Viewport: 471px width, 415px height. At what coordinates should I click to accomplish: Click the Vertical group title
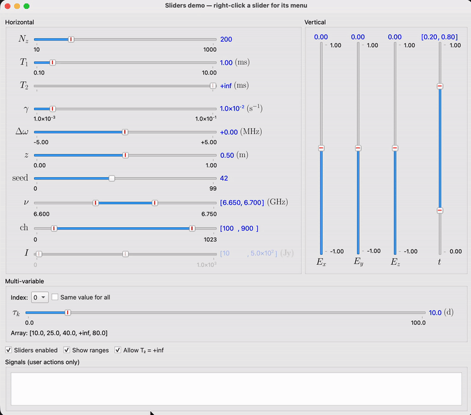pos(315,22)
